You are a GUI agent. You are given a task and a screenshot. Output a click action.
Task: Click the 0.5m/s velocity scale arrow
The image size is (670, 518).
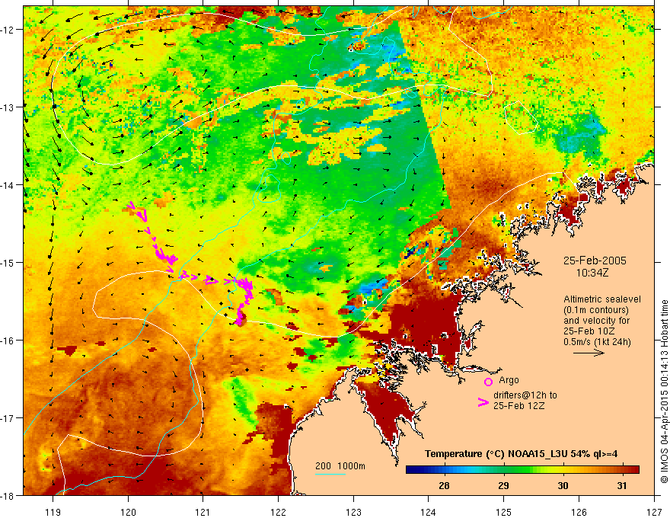click(589, 353)
